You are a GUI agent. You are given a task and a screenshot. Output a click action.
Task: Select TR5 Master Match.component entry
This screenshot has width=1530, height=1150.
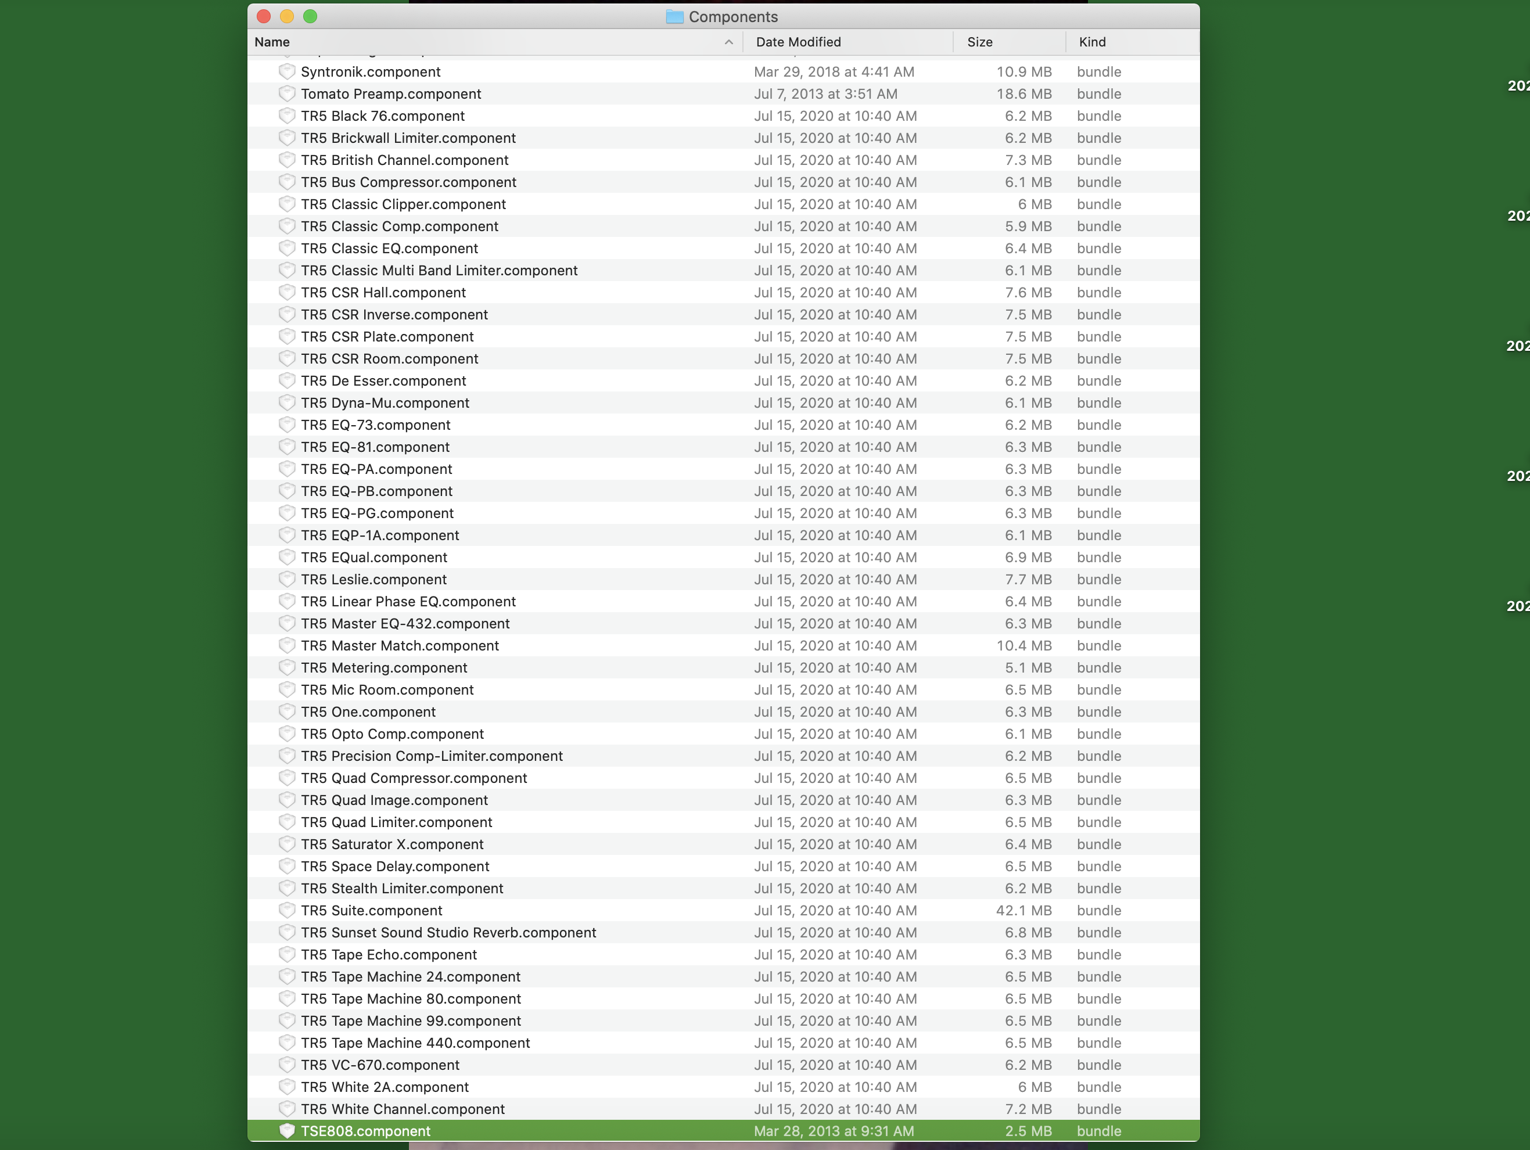click(400, 645)
